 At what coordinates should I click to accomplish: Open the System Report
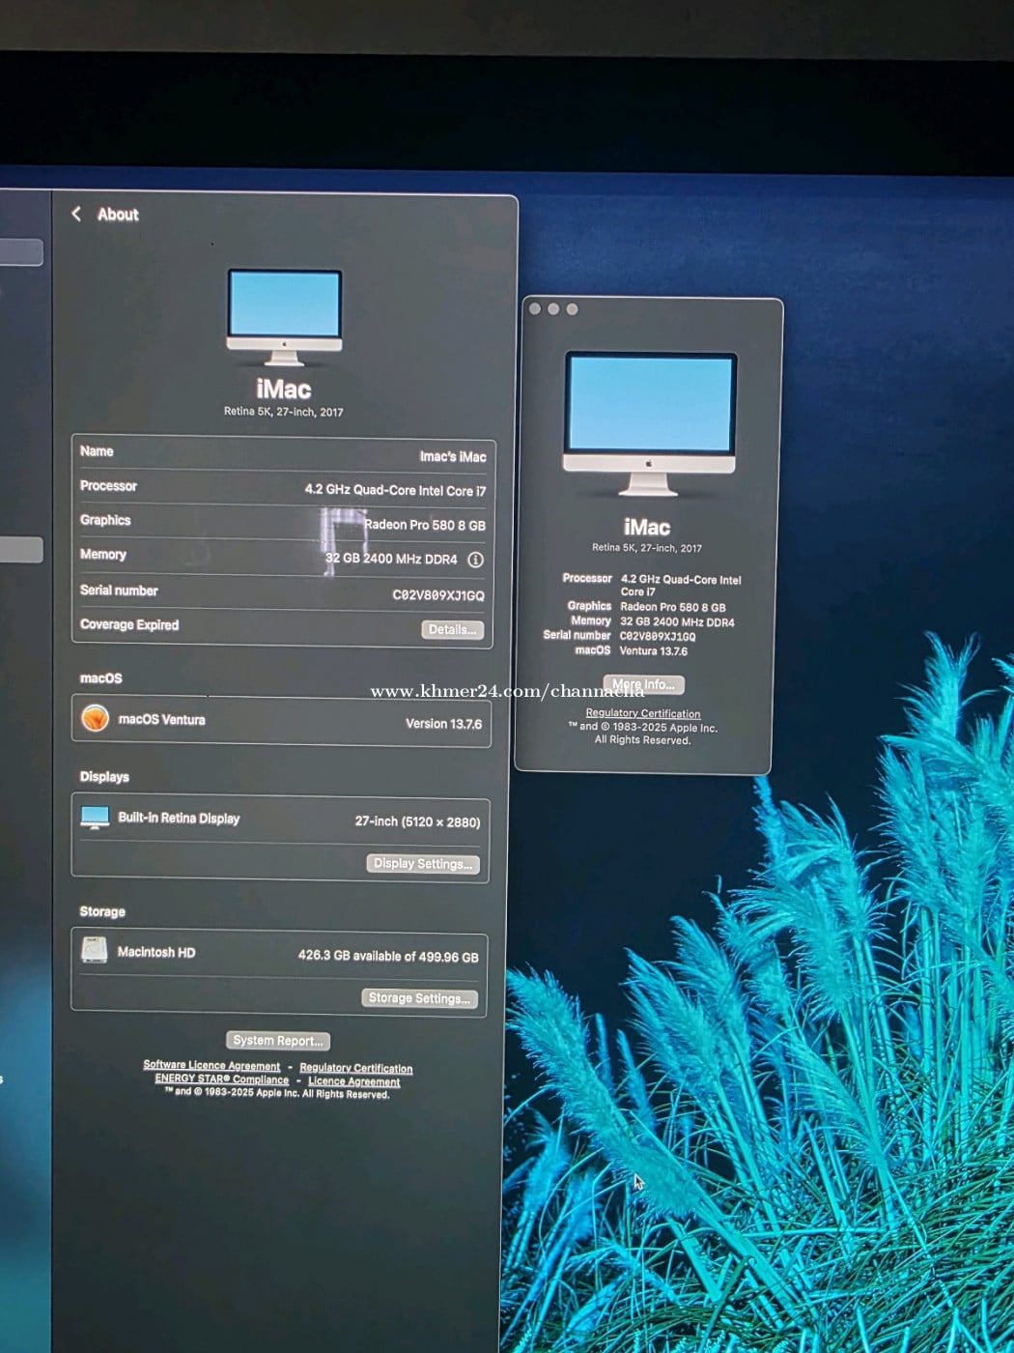pyautogui.click(x=277, y=1041)
